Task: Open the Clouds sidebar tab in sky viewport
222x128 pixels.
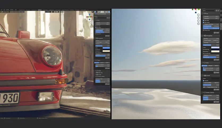Action: click(x=221, y=20)
